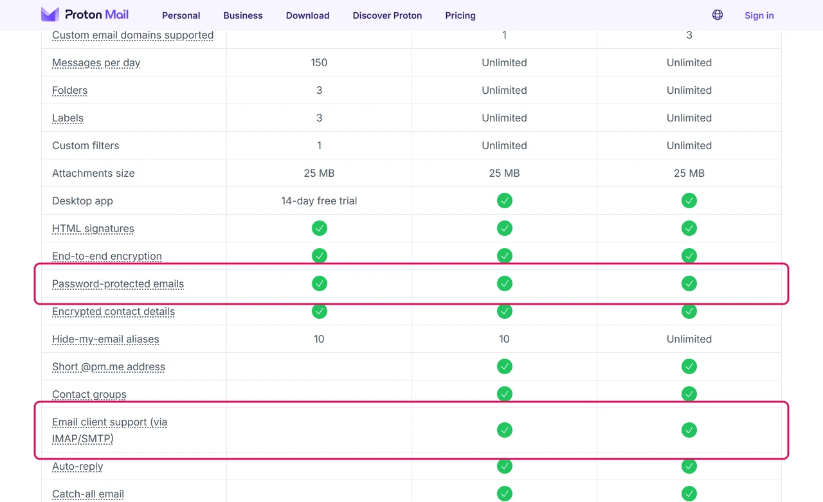Click the Labels feature label
823x502 pixels.
tap(68, 118)
